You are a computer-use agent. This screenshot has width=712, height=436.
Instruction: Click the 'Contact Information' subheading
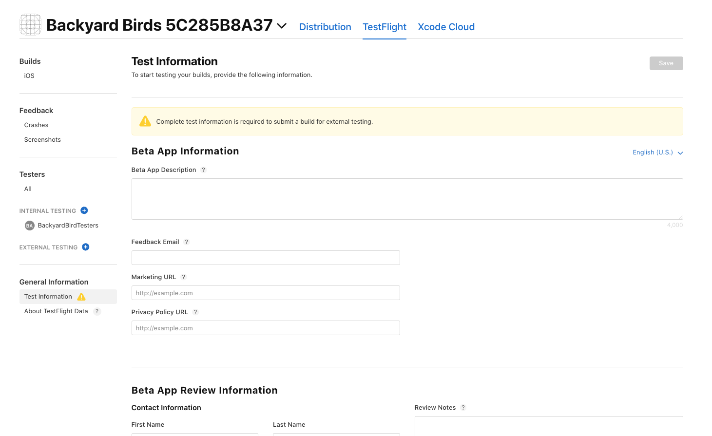click(166, 408)
